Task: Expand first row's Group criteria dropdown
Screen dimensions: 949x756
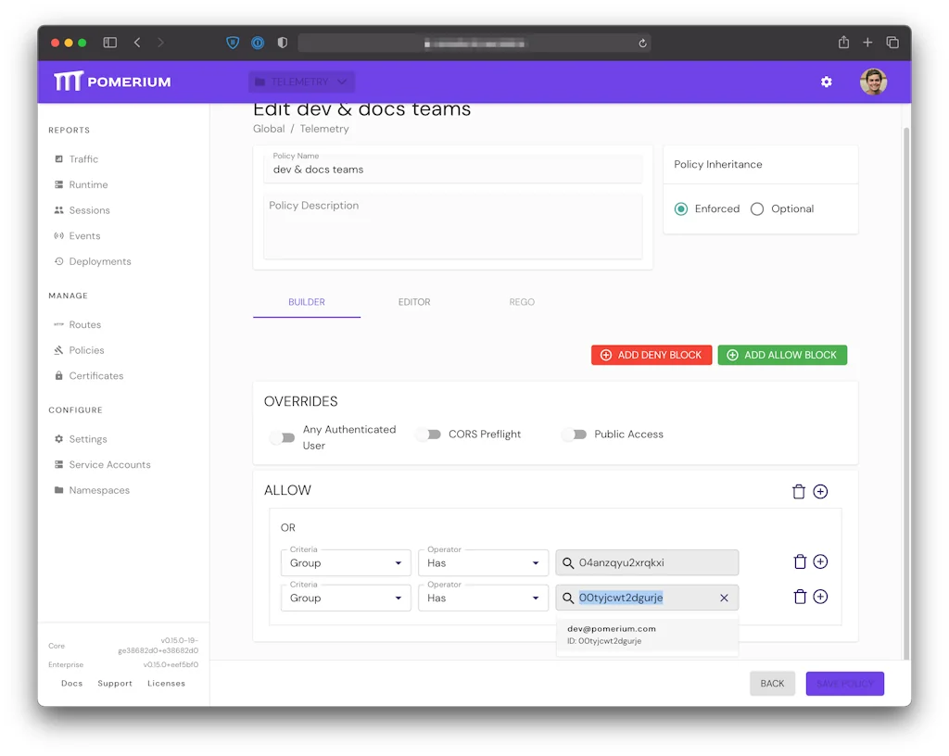Action: pos(346,563)
